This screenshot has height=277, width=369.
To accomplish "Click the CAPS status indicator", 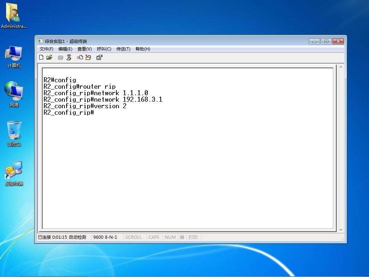I will [154, 237].
